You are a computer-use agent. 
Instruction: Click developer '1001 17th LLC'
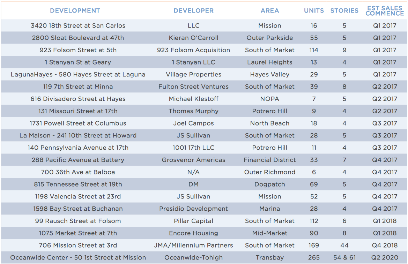click(x=194, y=148)
